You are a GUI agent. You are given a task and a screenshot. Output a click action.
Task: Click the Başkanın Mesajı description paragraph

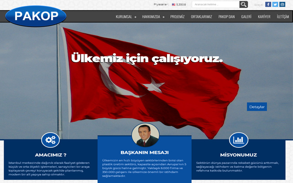pyautogui.click(x=144, y=168)
